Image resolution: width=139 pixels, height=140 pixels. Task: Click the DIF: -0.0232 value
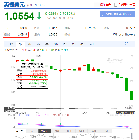[x=24, y=115]
